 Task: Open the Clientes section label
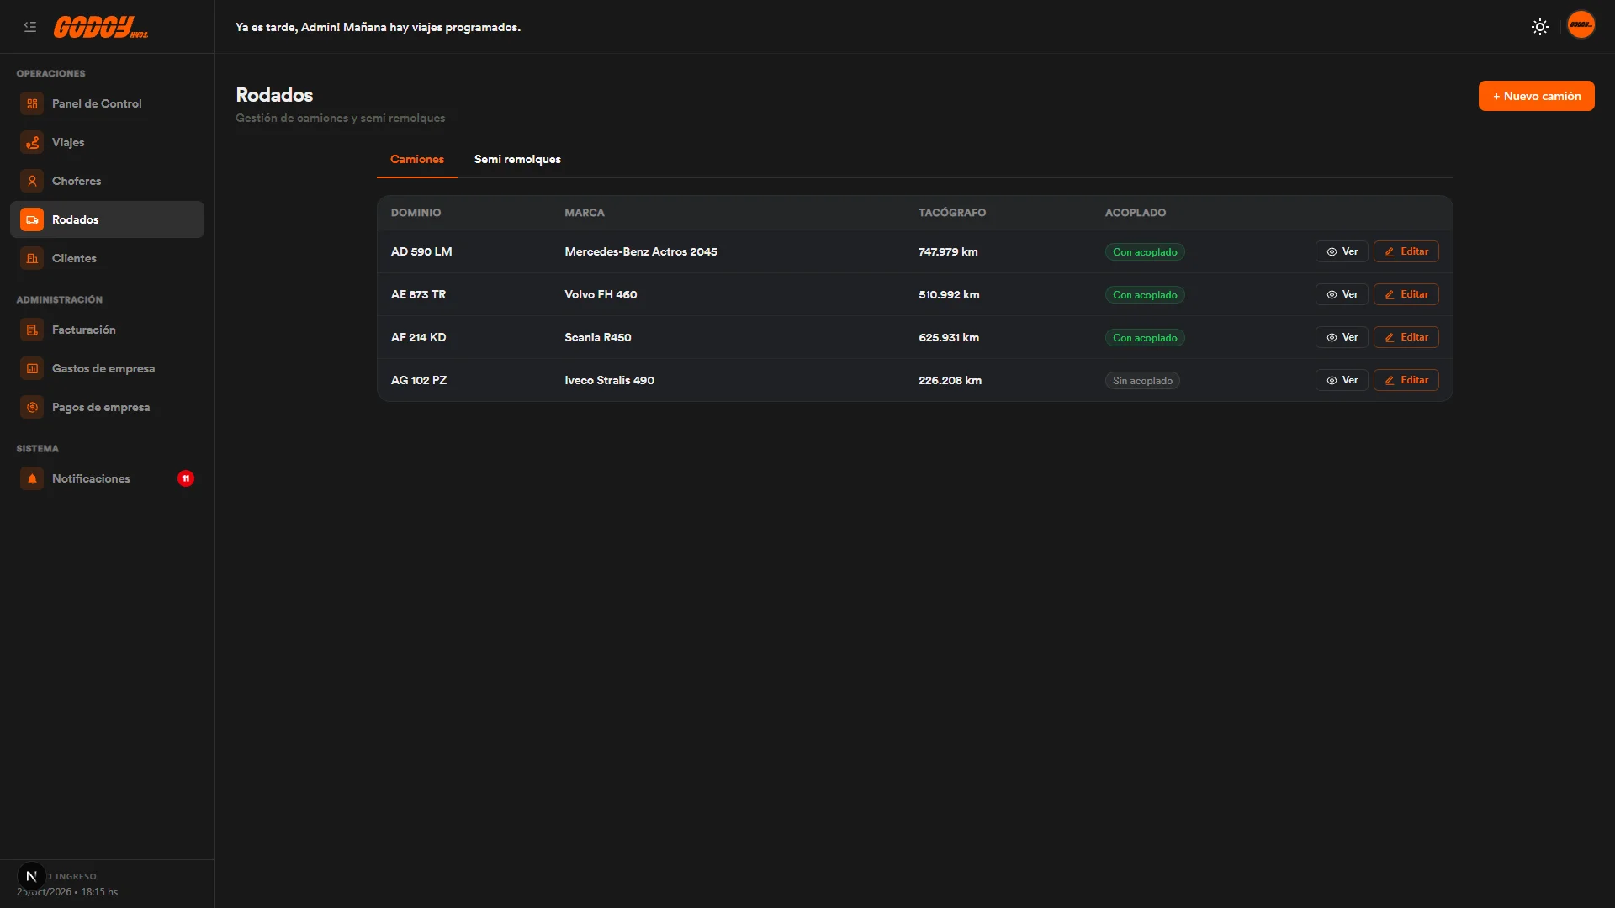coord(74,258)
